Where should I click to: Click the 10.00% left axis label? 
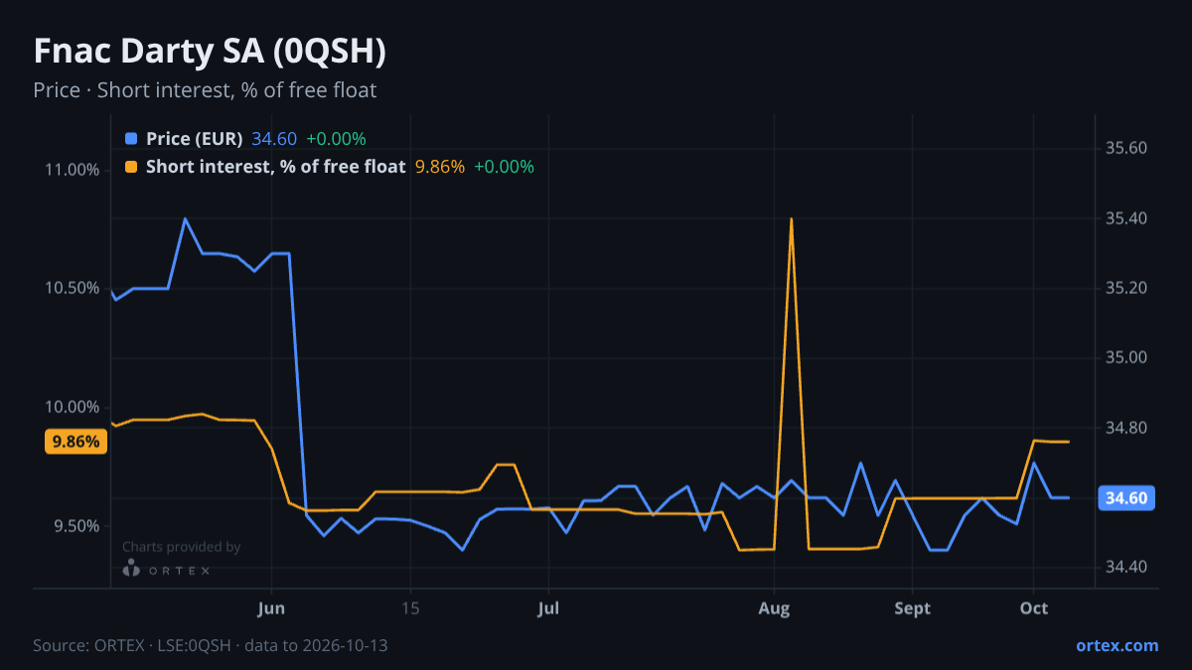73,407
